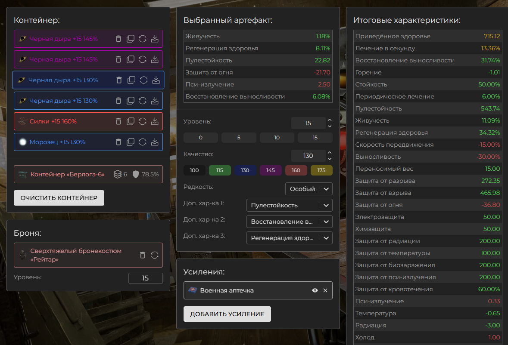The width and height of the screenshot is (508, 345).
Task: Delete the first Черная дыра +15 145% artifact
Action: click(118, 39)
